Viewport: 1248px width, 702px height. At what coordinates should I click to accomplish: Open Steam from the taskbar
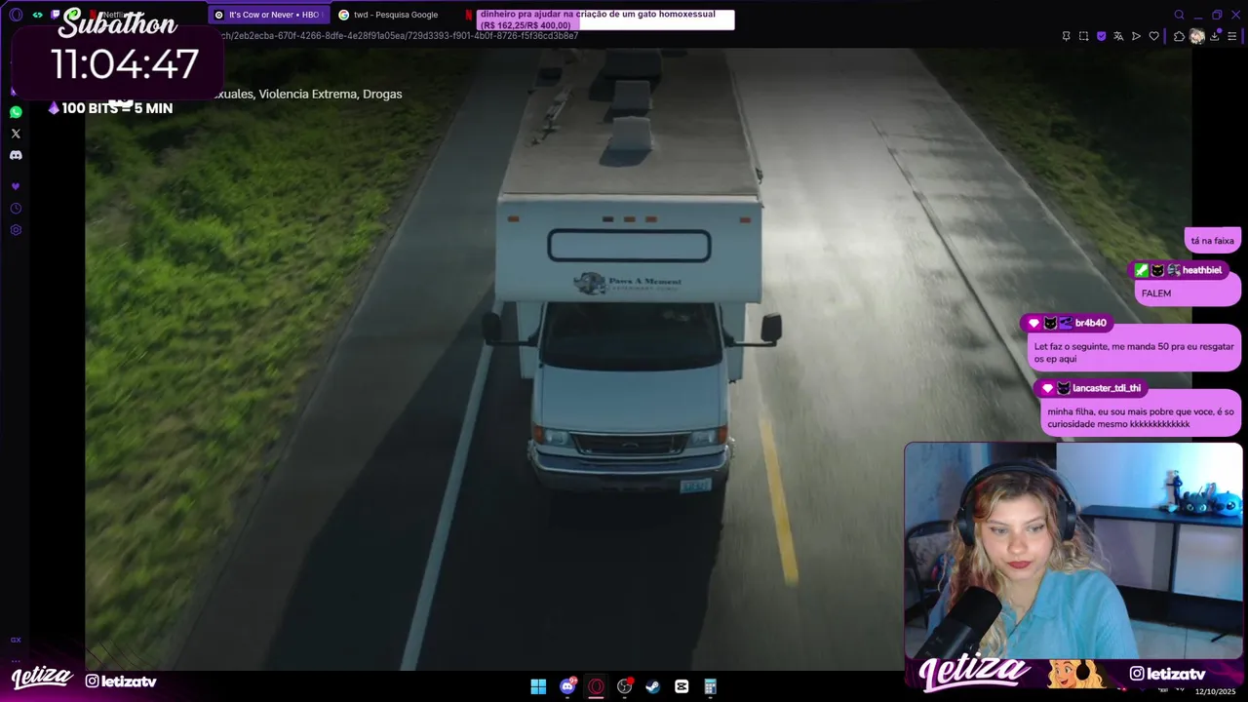click(x=652, y=686)
